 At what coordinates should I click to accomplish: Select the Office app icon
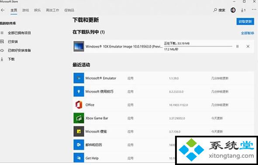pos(79,105)
